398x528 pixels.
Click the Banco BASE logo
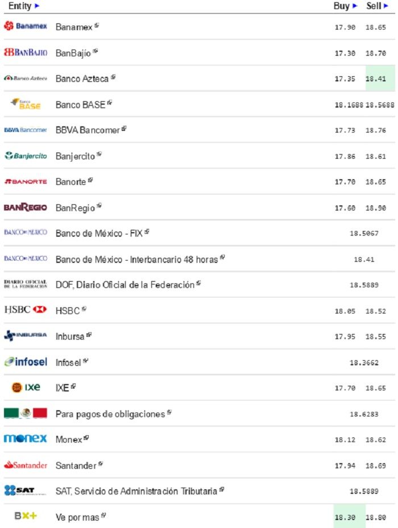[x=26, y=104]
